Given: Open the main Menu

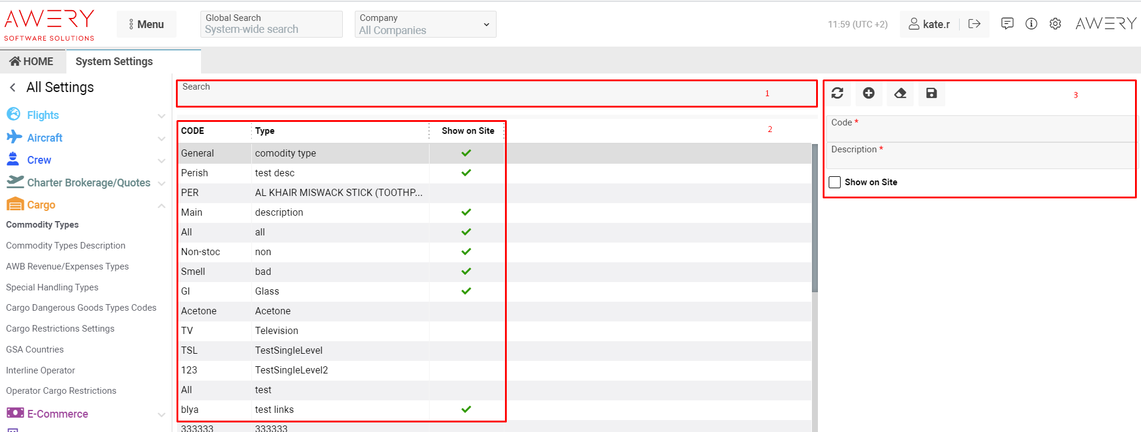Looking at the screenshot, I should [147, 24].
